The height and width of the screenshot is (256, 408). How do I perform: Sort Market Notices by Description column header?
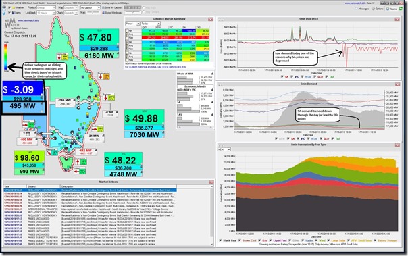point(118,186)
